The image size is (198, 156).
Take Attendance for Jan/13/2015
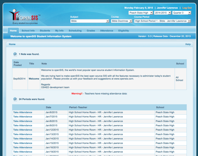click(23, 134)
